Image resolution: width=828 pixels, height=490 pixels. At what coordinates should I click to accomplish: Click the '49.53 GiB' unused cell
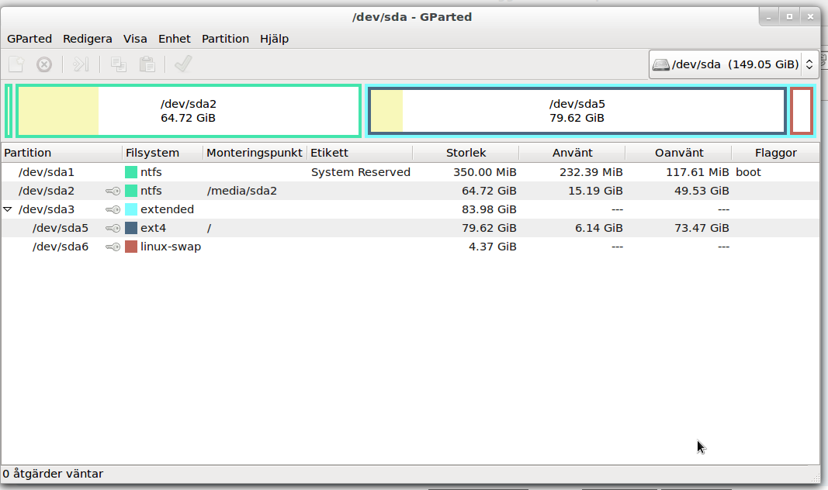click(x=702, y=191)
